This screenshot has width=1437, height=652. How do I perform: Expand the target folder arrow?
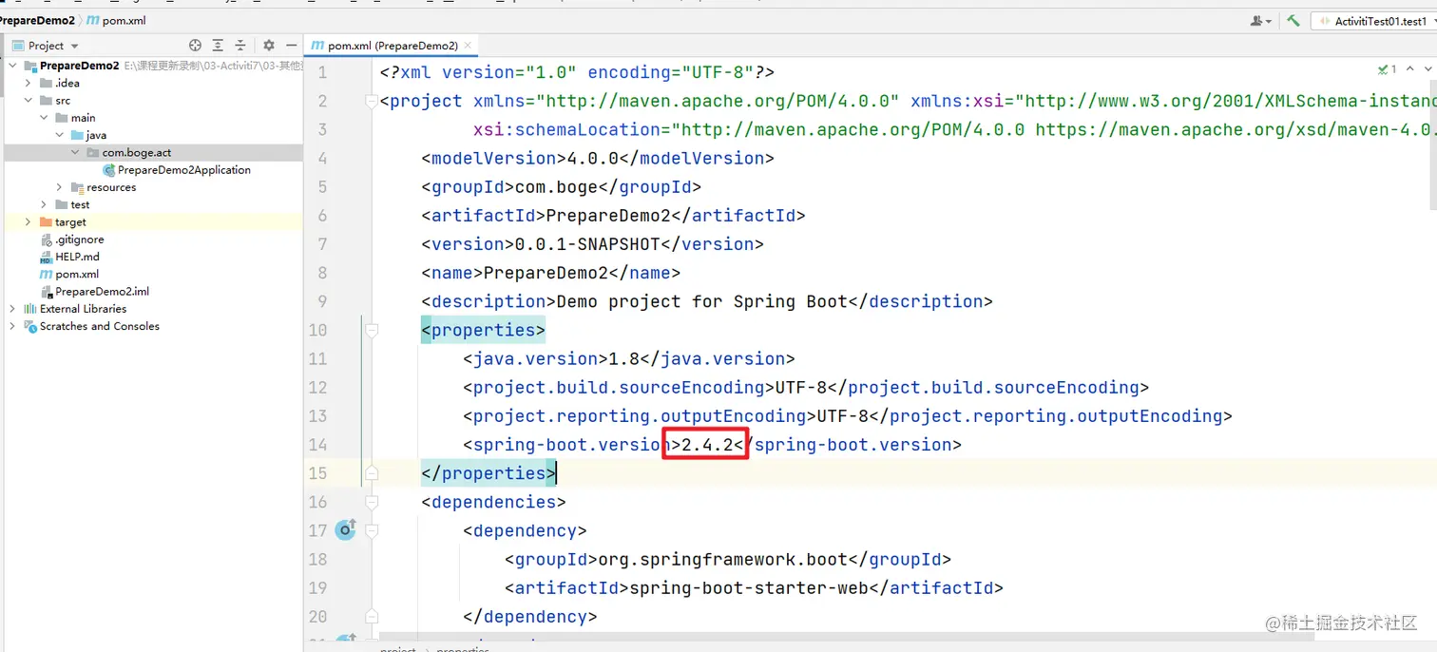29,221
